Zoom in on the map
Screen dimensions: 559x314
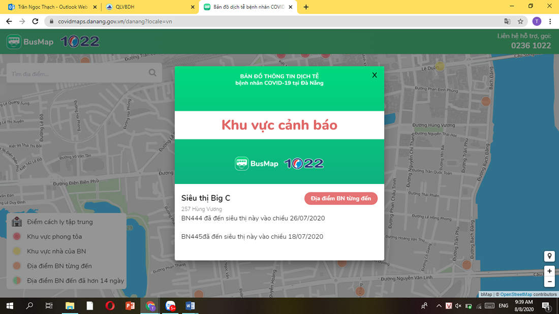pos(549,271)
